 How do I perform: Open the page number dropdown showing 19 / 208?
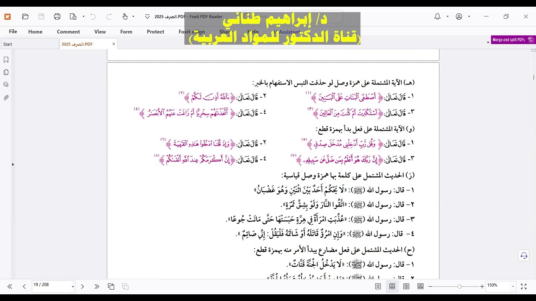pyautogui.click(x=73, y=287)
